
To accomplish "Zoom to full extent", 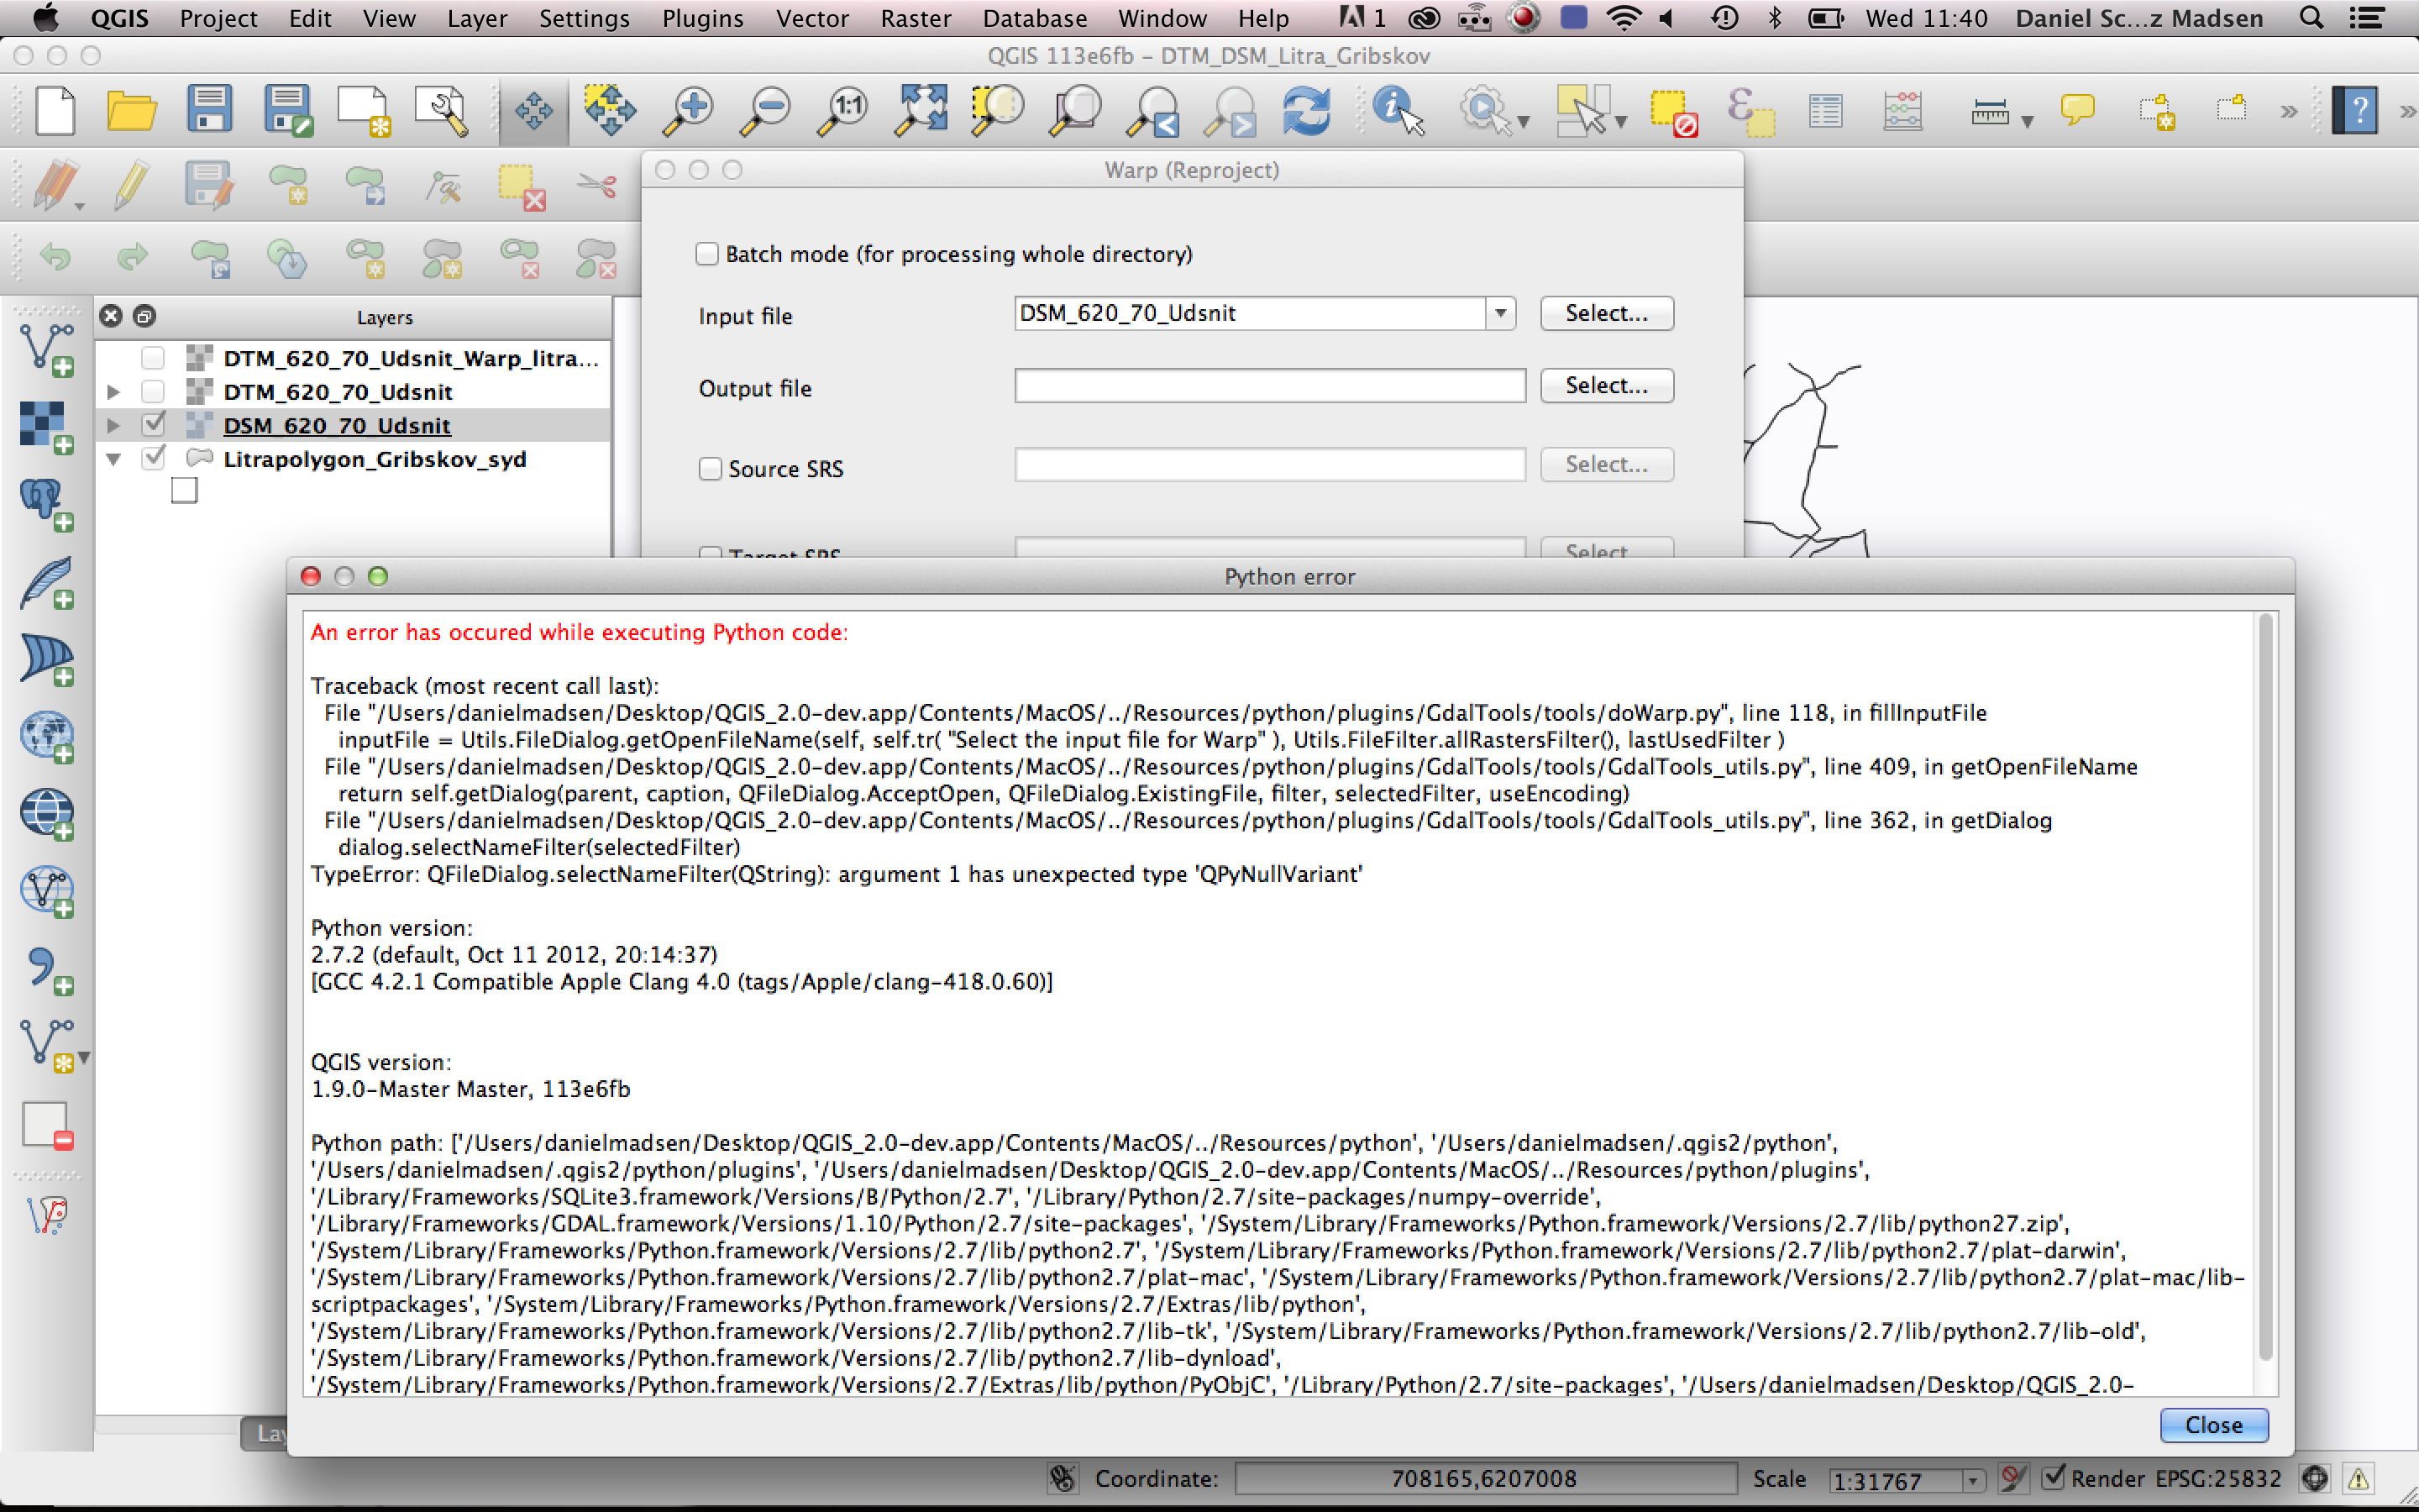I will tap(921, 110).
